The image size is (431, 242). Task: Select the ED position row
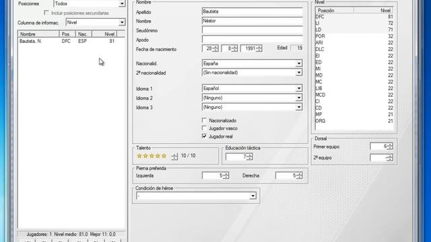click(x=354, y=63)
